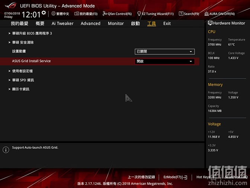This screenshot has width=250, height=188.
Task: Click the Search(F9) question mark icon
Action: pos(181,13)
